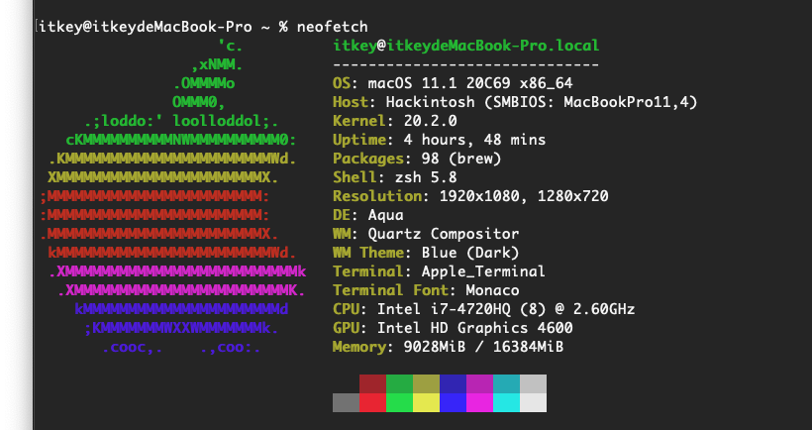Pick the bright magenta palette swatch

[480, 402]
